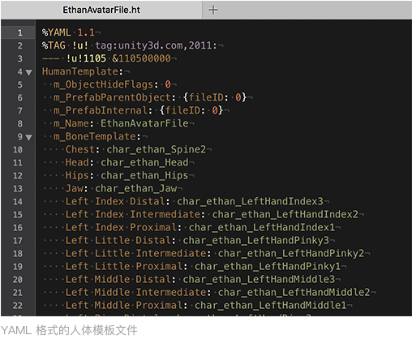
Task: Open a new tab with plus icon
Action: [x=213, y=10]
